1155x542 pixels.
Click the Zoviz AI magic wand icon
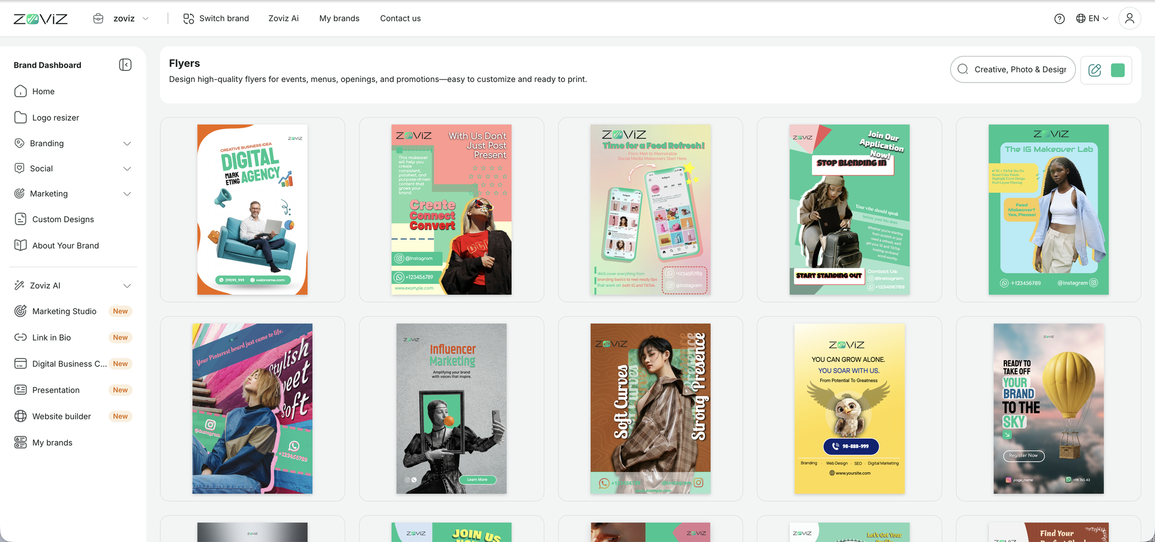20,285
